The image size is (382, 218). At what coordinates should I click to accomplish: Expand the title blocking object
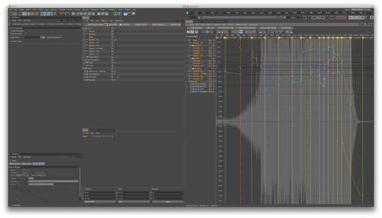pyautogui.click(x=85, y=74)
